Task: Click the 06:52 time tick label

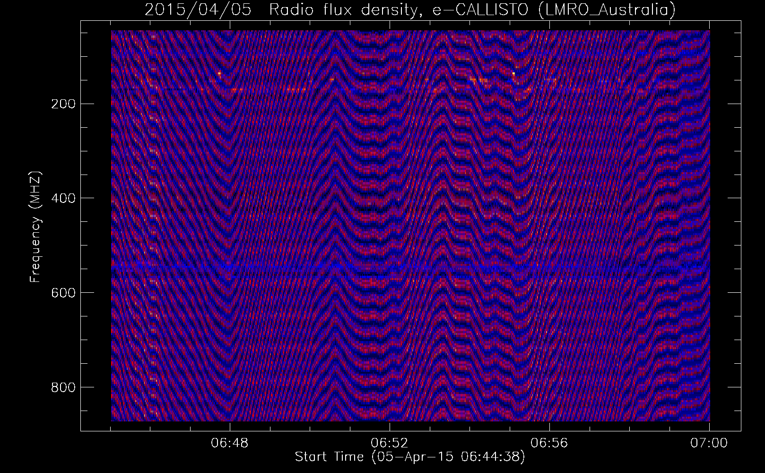Action: tap(390, 443)
